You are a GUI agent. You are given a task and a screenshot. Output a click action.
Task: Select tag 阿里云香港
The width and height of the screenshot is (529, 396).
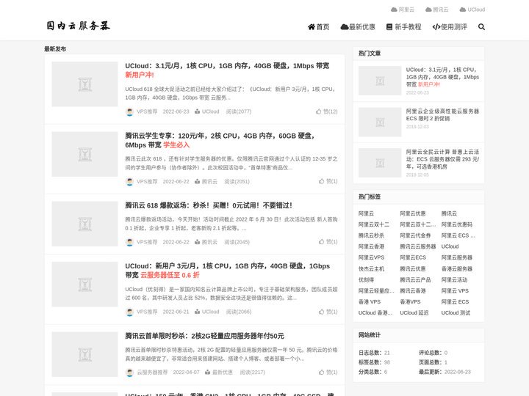[x=371, y=246]
